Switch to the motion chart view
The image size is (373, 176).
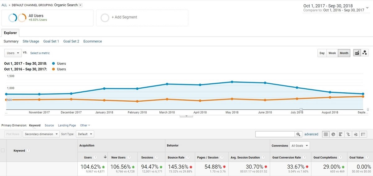[x=364, y=53]
